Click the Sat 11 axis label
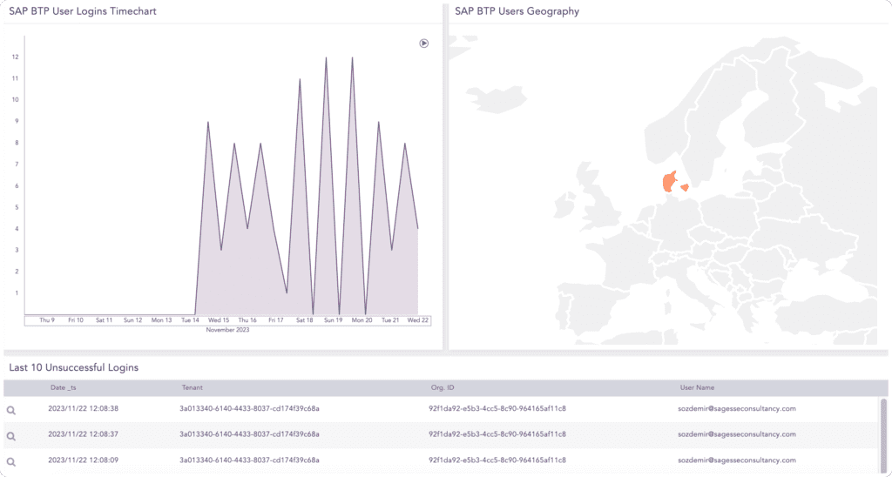 pos(105,320)
